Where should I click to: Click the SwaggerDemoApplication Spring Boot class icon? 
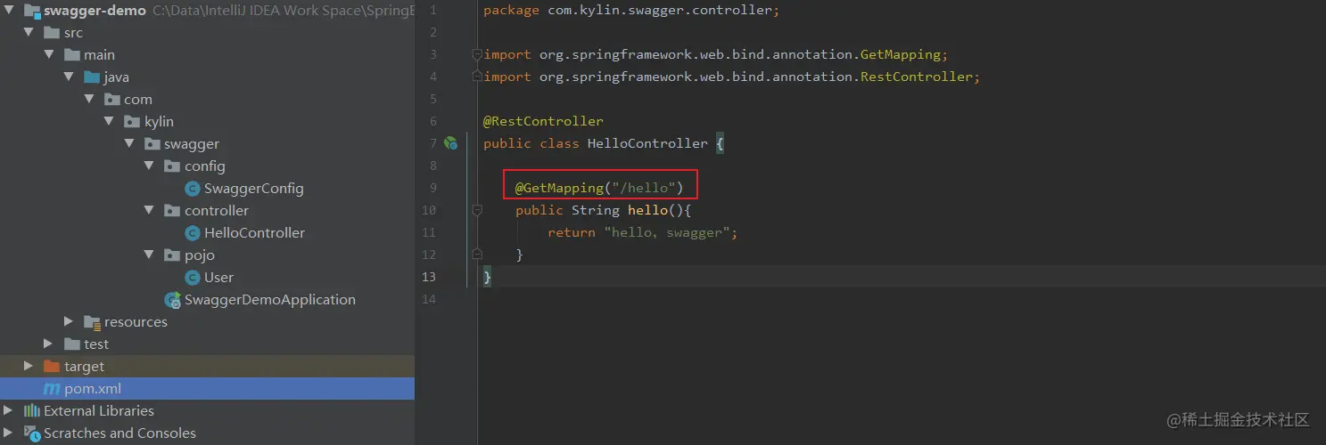[173, 300]
